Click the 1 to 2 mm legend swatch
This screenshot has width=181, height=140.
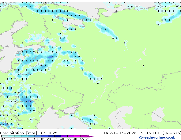click(18, 136)
